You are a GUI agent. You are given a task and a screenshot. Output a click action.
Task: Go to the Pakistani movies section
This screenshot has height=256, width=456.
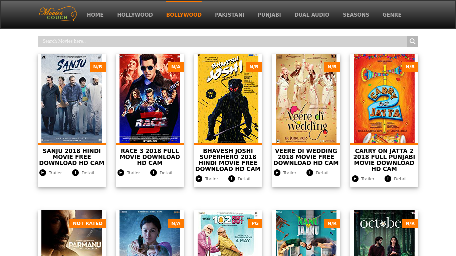tap(230, 15)
